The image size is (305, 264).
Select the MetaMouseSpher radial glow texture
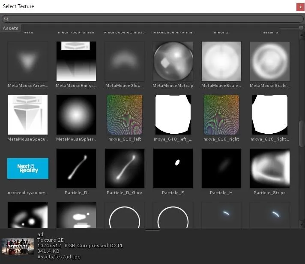click(76, 115)
